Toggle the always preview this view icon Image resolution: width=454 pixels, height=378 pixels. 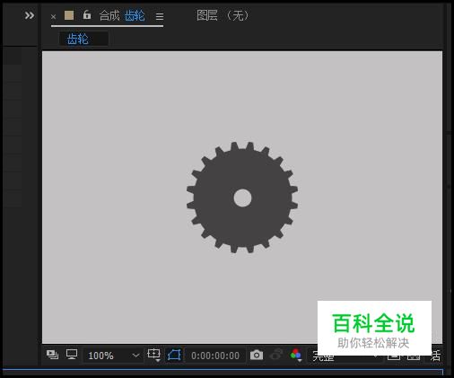[52, 355]
